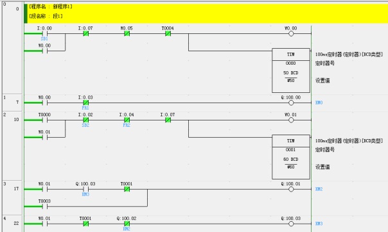
Task: Select the I:0.07 closed contact in rung 2
Action: click(168, 120)
